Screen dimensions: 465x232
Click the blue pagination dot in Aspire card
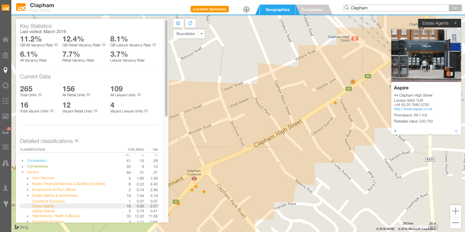395,131
